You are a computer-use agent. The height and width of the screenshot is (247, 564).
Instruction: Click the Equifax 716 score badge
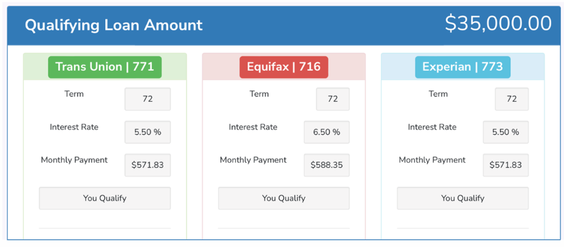[283, 67]
